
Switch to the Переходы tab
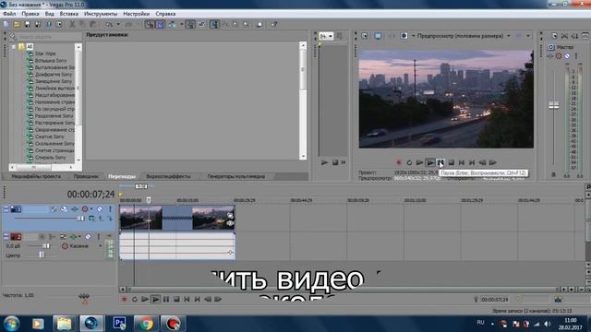coord(122,176)
